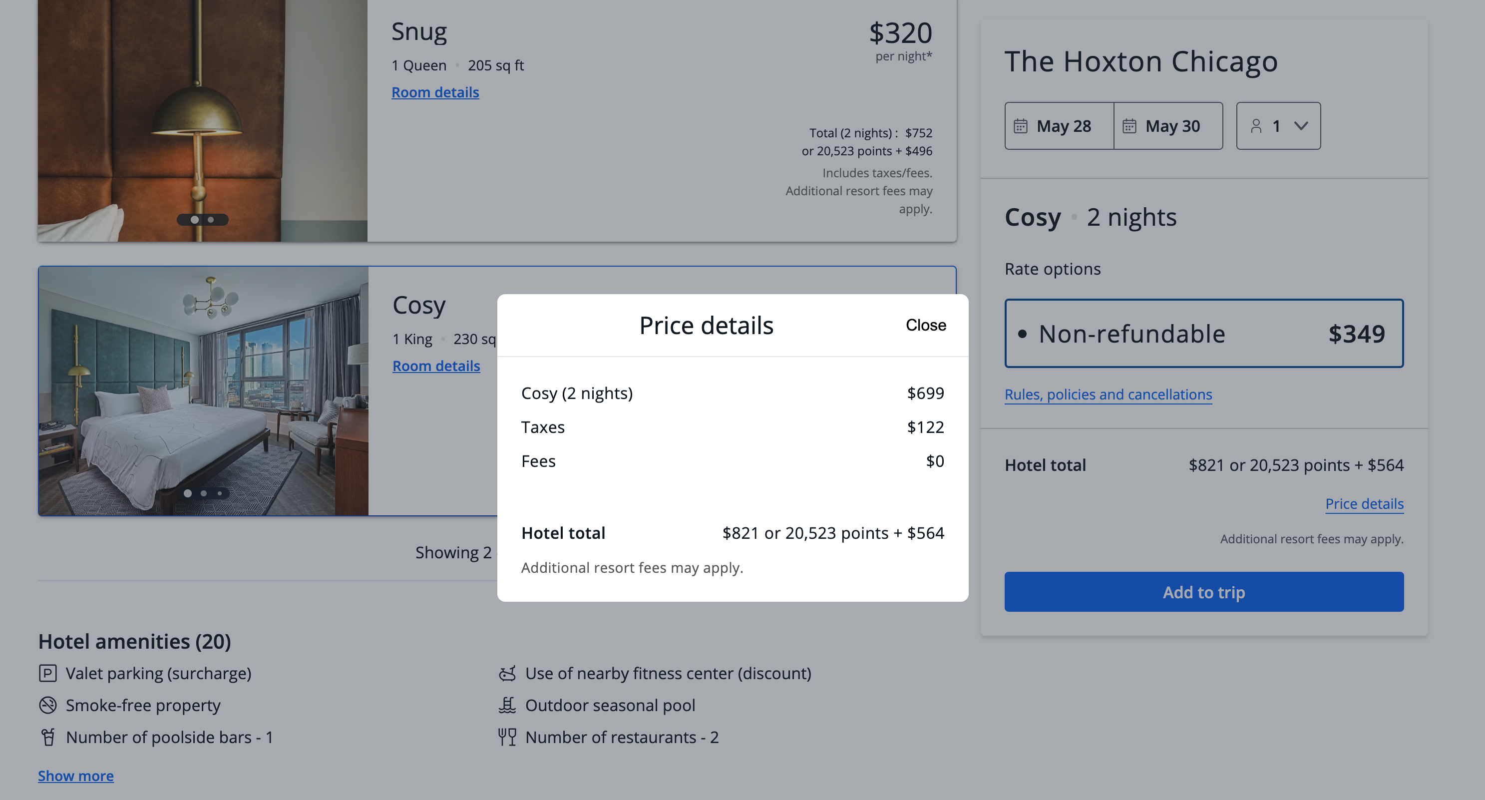Click the check-in calendar icon
This screenshot has width=1485, height=800.
pyautogui.click(x=1020, y=126)
